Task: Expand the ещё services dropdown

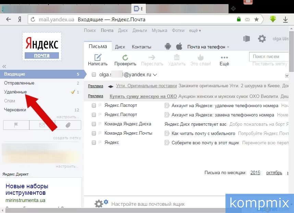Action: point(195,31)
